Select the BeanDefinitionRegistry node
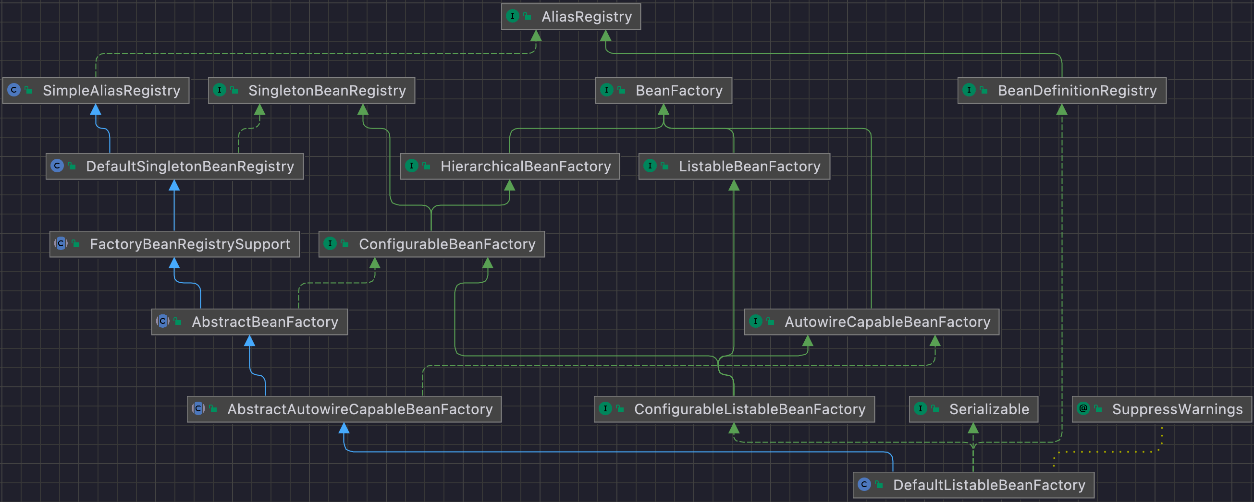Viewport: 1254px width, 502px height. click(x=1062, y=91)
